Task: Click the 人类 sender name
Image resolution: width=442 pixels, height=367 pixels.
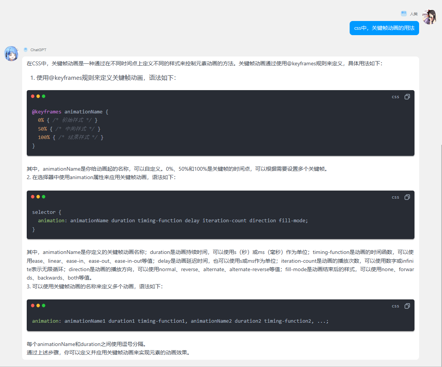Action: pos(414,14)
